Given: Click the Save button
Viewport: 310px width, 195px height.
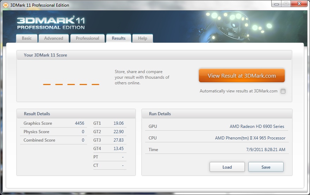Looking at the screenshot, I should tap(266, 167).
